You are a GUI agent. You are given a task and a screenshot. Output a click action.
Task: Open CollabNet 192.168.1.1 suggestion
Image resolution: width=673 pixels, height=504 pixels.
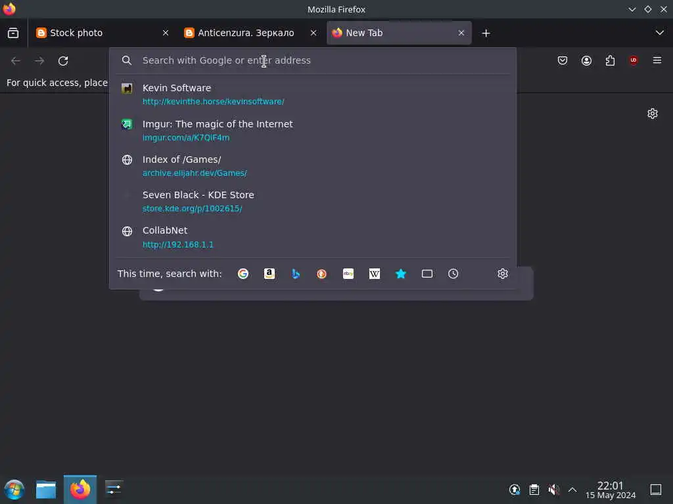pos(312,237)
